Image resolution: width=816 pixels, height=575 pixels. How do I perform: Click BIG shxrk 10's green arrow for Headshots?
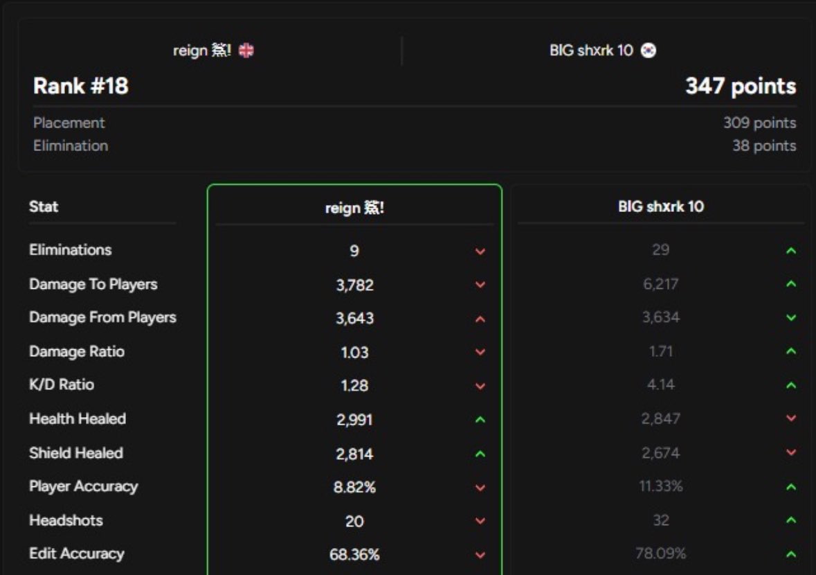point(791,520)
